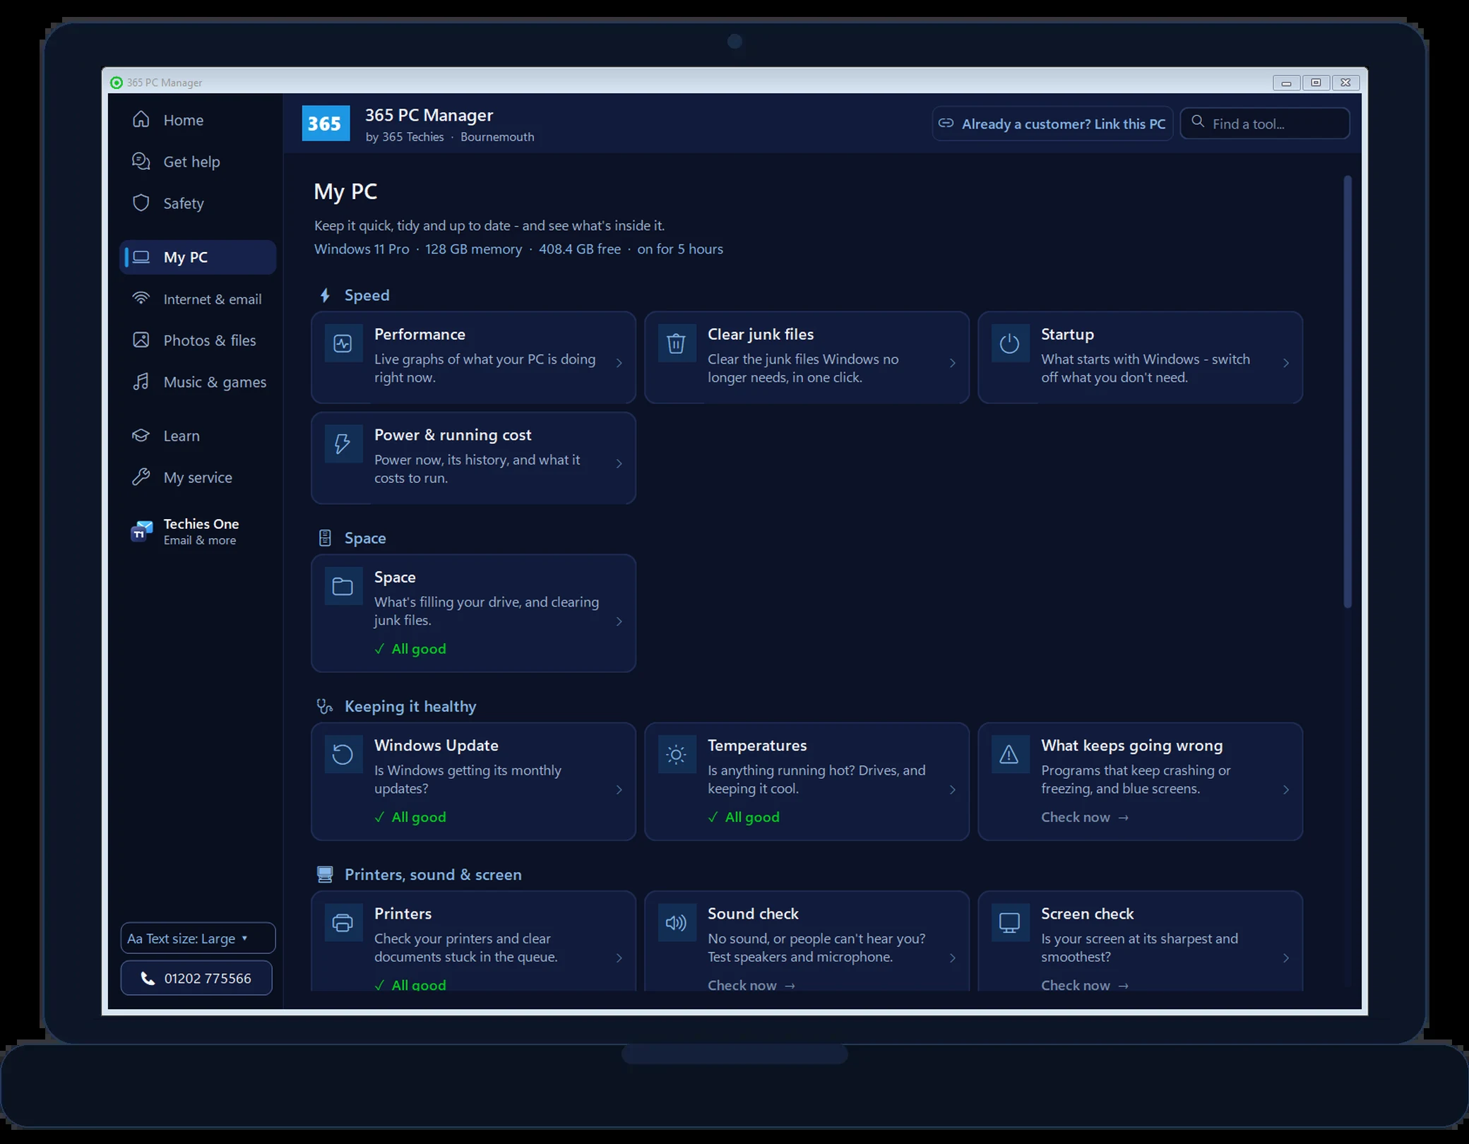Go to Home in the sidebar
This screenshot has height=1144, width=1469.
click(198, 120)
